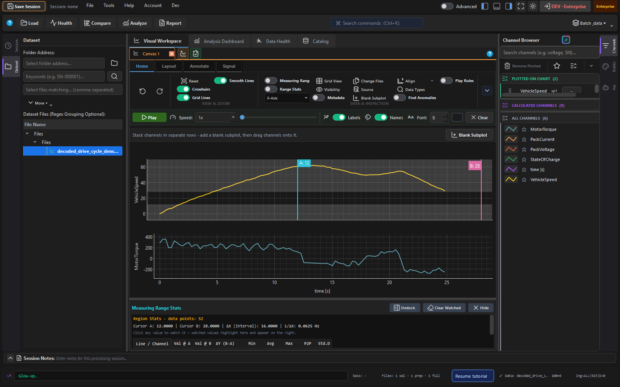Click the Select folder address field
This screenshot has height=387, width=620.
(64, 63)
